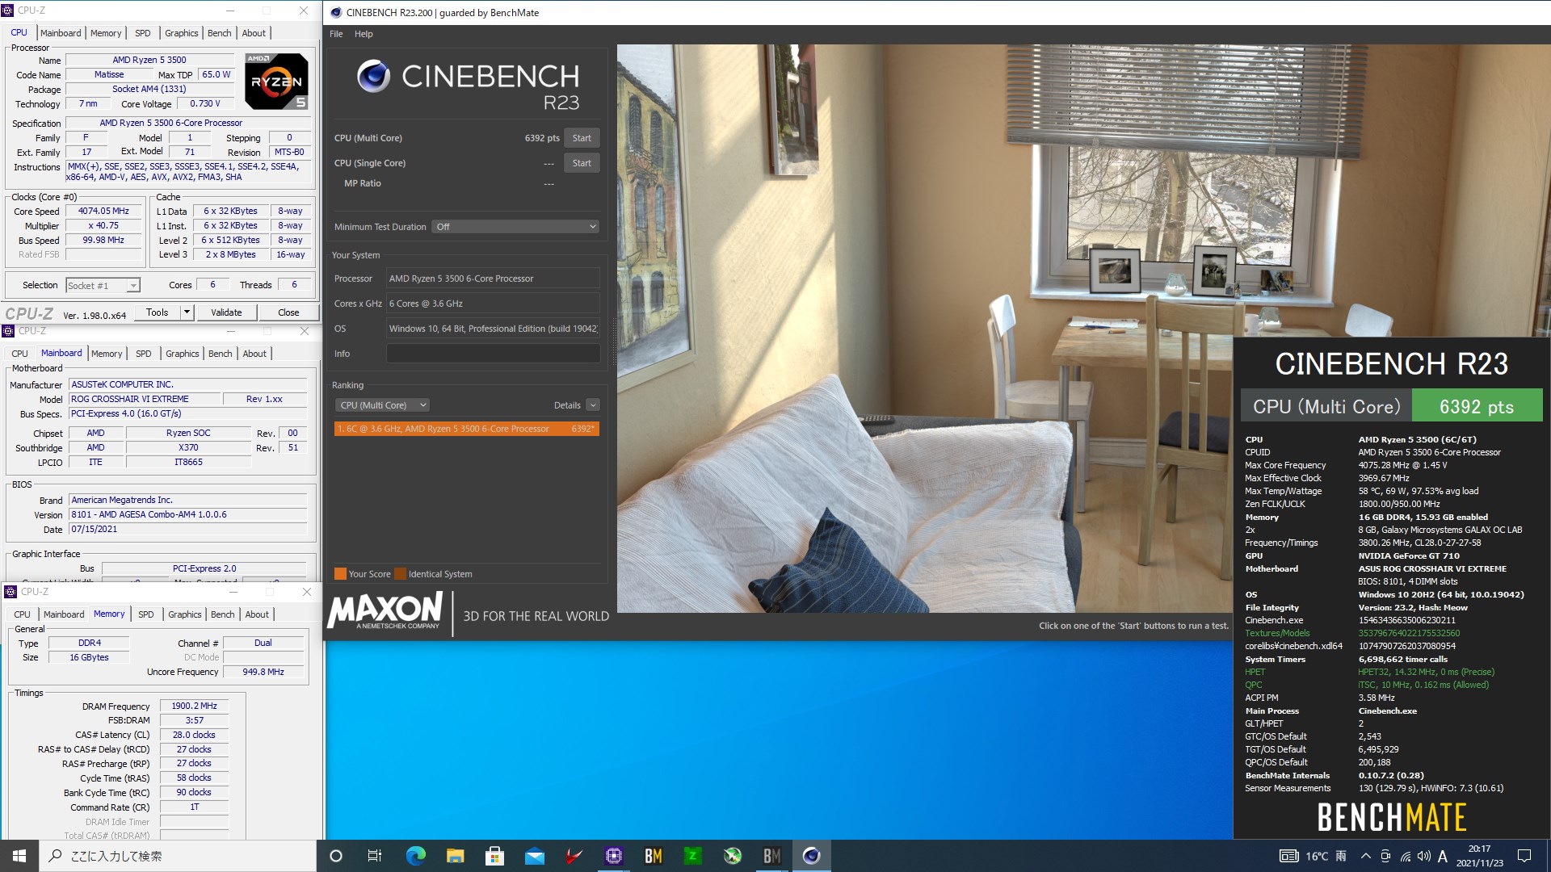The width and height of the screenshot is (1551, 872).
Task: Switch to Mainboard tab in top CPU-Z window
Action: point(61,33)
